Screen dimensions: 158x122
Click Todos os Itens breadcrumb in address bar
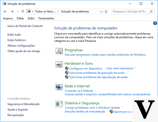click(45, 12)
